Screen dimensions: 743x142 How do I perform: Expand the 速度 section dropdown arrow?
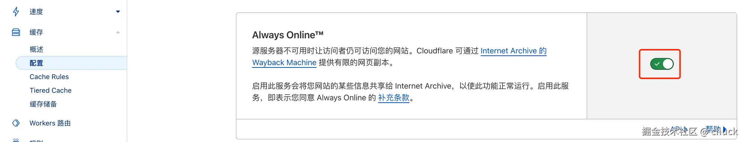coord(118,11)
